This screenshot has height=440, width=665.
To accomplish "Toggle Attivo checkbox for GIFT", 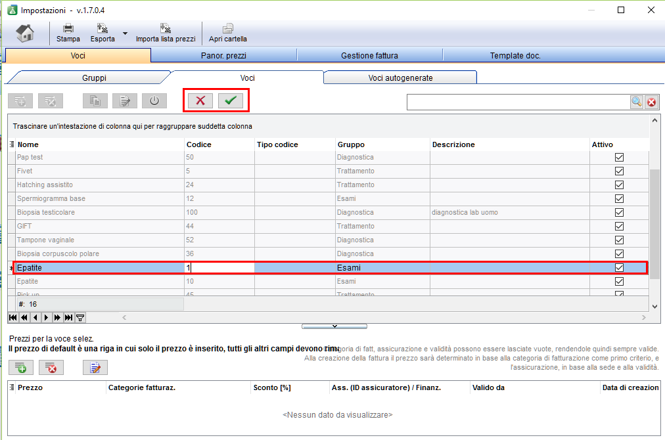I will click(619, 226).
